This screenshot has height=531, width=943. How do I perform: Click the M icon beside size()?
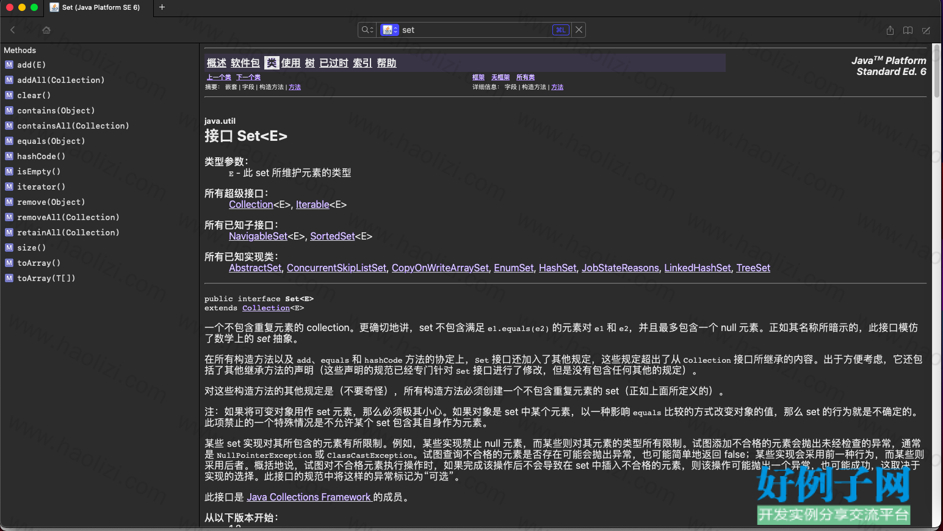pyautogui.click(x=9, y=248)
